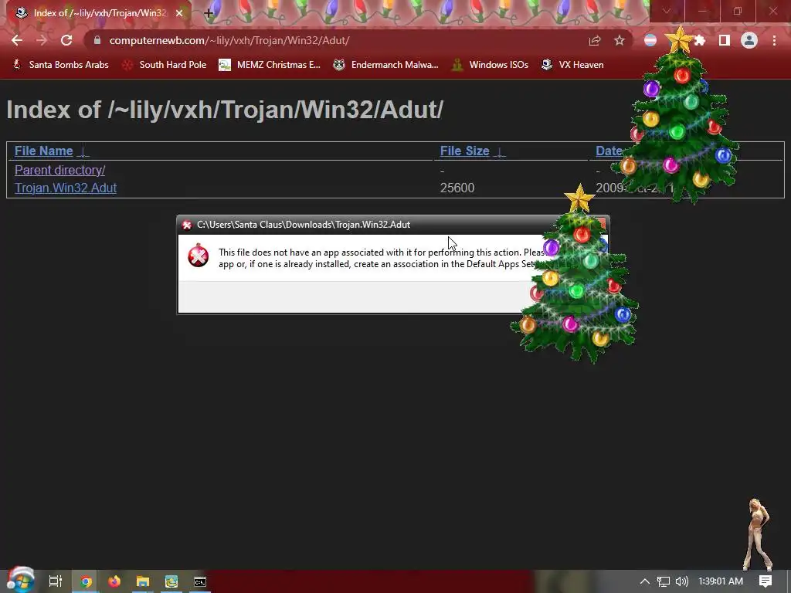Image resolution: width=791 pixels, height=593 pixels.
Task: Open File Explorer from taskbar
Action: pos(143,581)
